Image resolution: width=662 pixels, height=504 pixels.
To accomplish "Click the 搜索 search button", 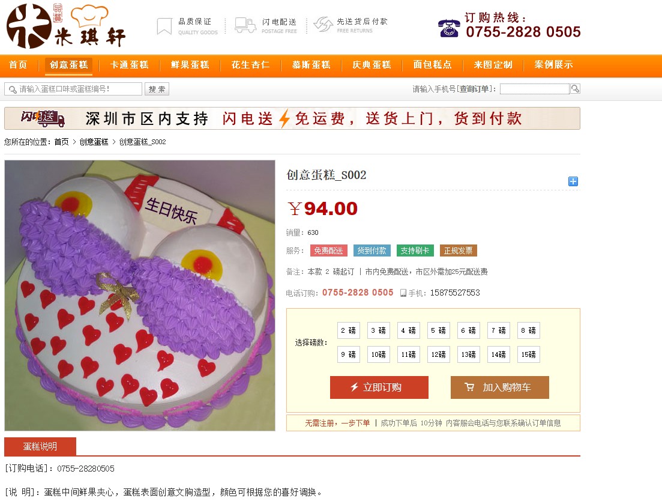I will (157, 89).
